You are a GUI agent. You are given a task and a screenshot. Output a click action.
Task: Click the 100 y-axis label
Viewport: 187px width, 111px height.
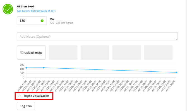coord(22,73)
